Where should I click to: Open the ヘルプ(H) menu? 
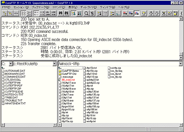[124, 7]
